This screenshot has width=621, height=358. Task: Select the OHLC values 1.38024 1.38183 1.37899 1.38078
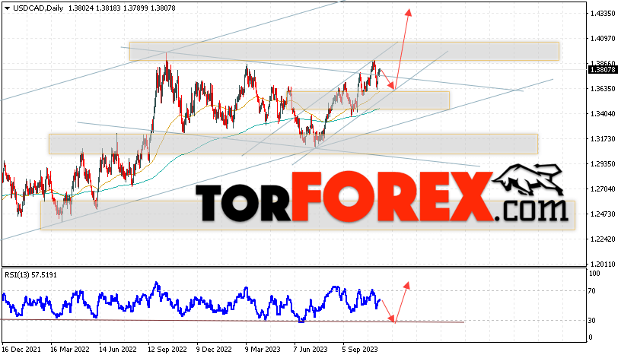click(x=122, y=8)
